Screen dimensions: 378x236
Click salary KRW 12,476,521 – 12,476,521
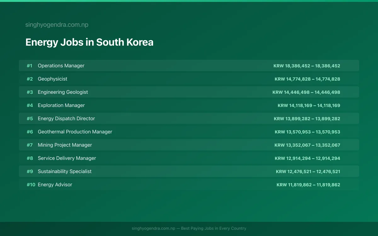(x=308, y=171)
